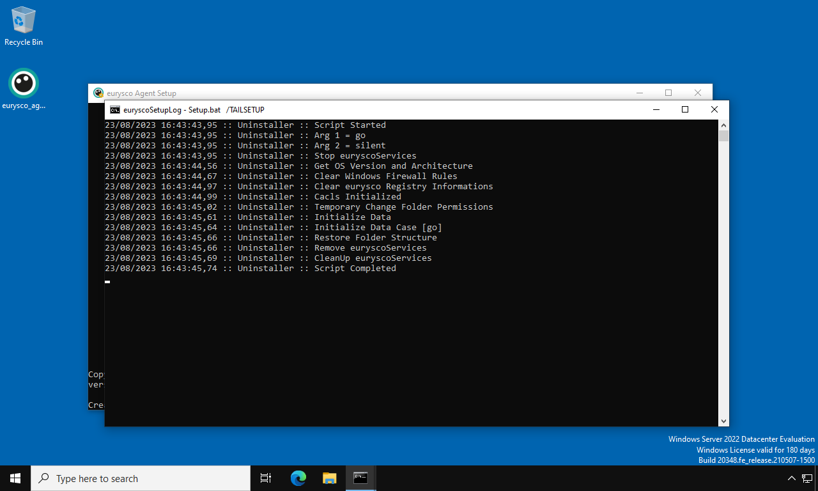This screenshot has width=818, height=491.
Task: Click 'Restore Folder Structure' log line
Action: pyautogui.click(x=271, y=238)
